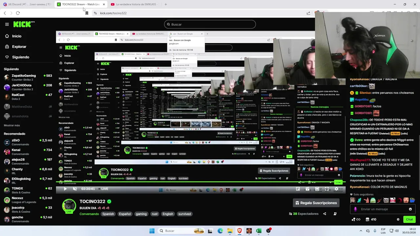Select the English tag
The image size is (420, 236).
168,214
